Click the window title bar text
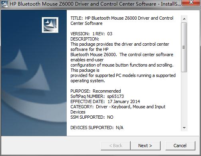Image resolution: width=201 pixels, height=156 pixels. coord(95,4)
